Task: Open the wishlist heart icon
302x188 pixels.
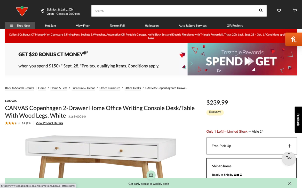Action: tap(279, 11)
